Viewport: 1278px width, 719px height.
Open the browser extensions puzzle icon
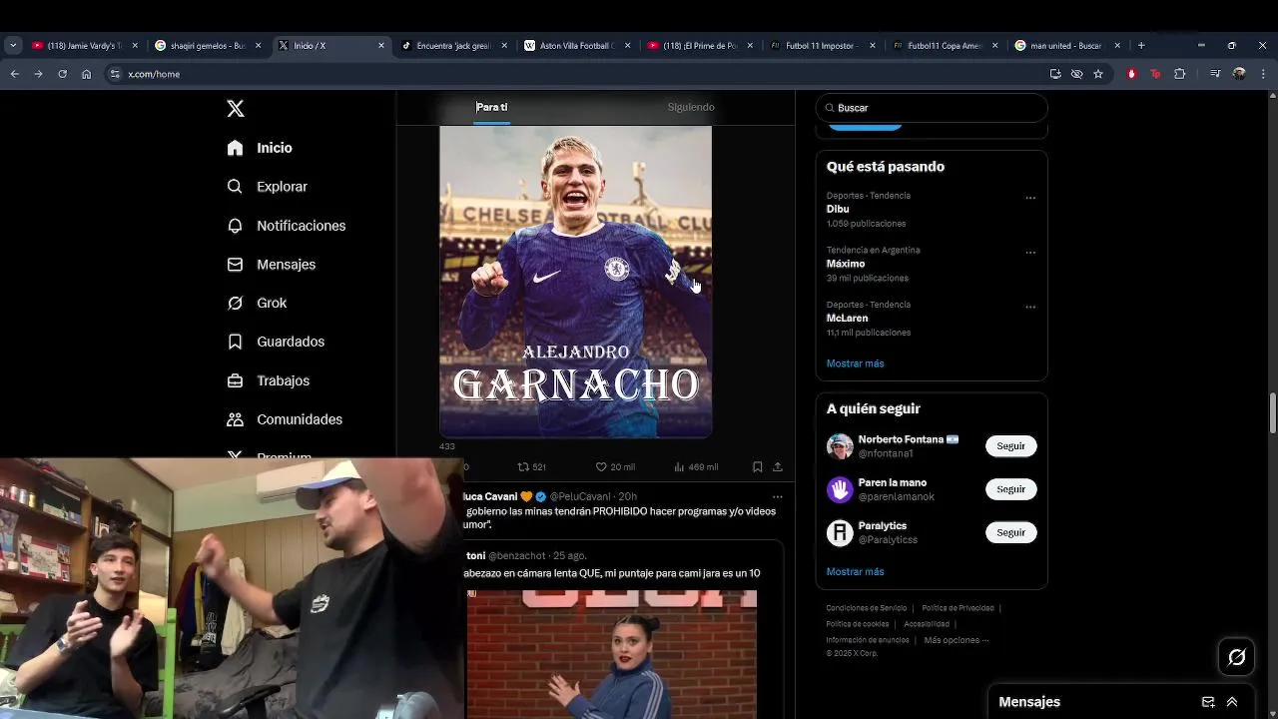point(1180,74)
